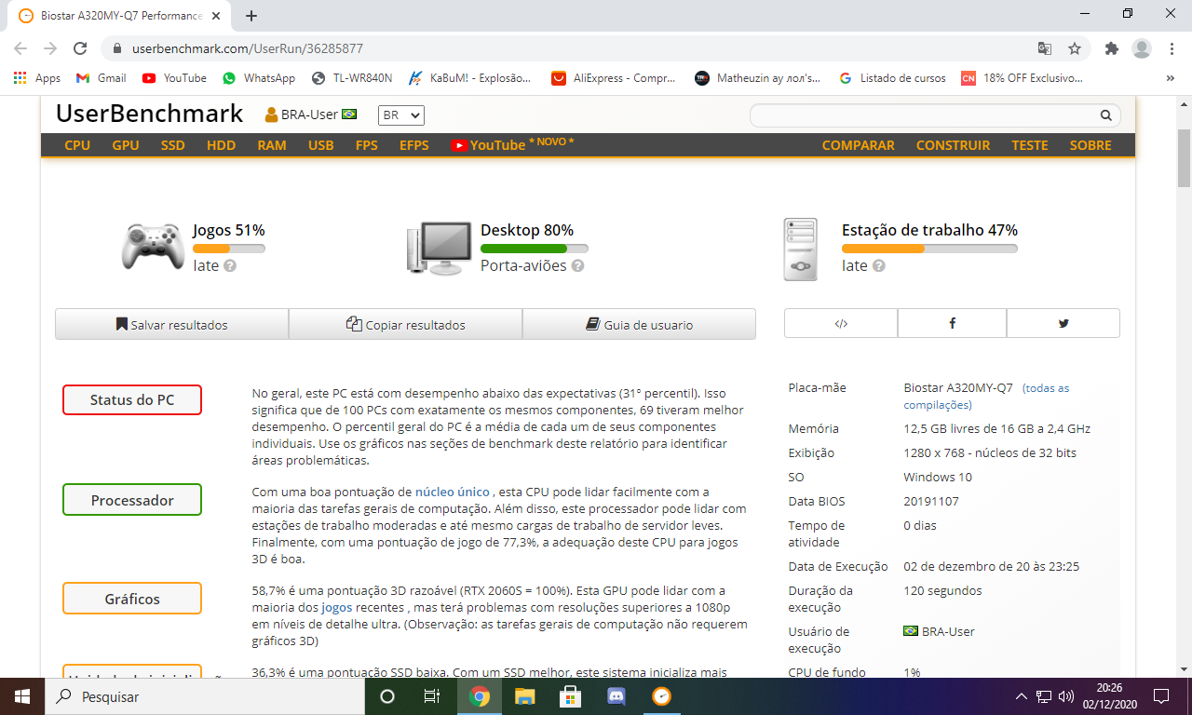Click the Desktop 80% progress bar

pyautogui.click(x=535, y=249)
